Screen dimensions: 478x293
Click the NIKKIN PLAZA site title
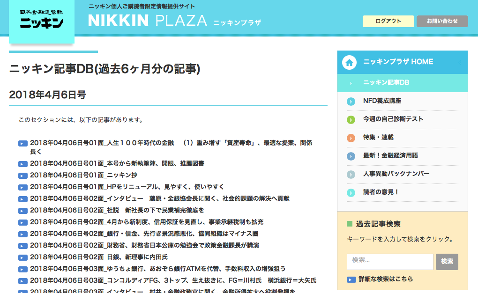click(x=148, y=21)
